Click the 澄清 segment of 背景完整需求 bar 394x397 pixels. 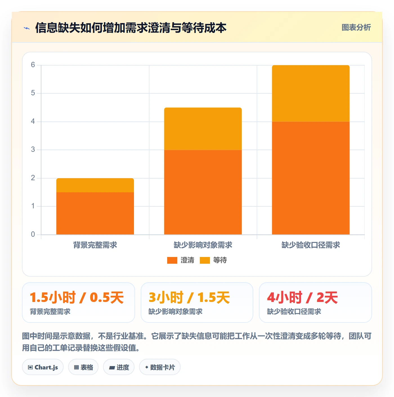click(95, 213)
